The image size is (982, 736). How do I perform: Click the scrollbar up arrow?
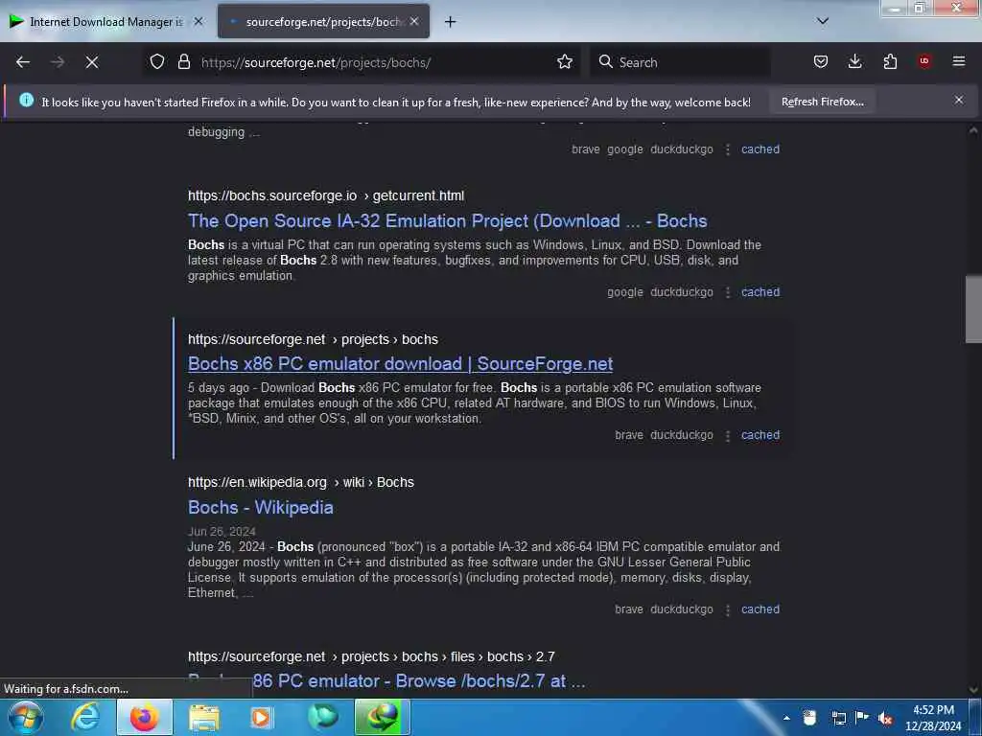coord(973,130)
